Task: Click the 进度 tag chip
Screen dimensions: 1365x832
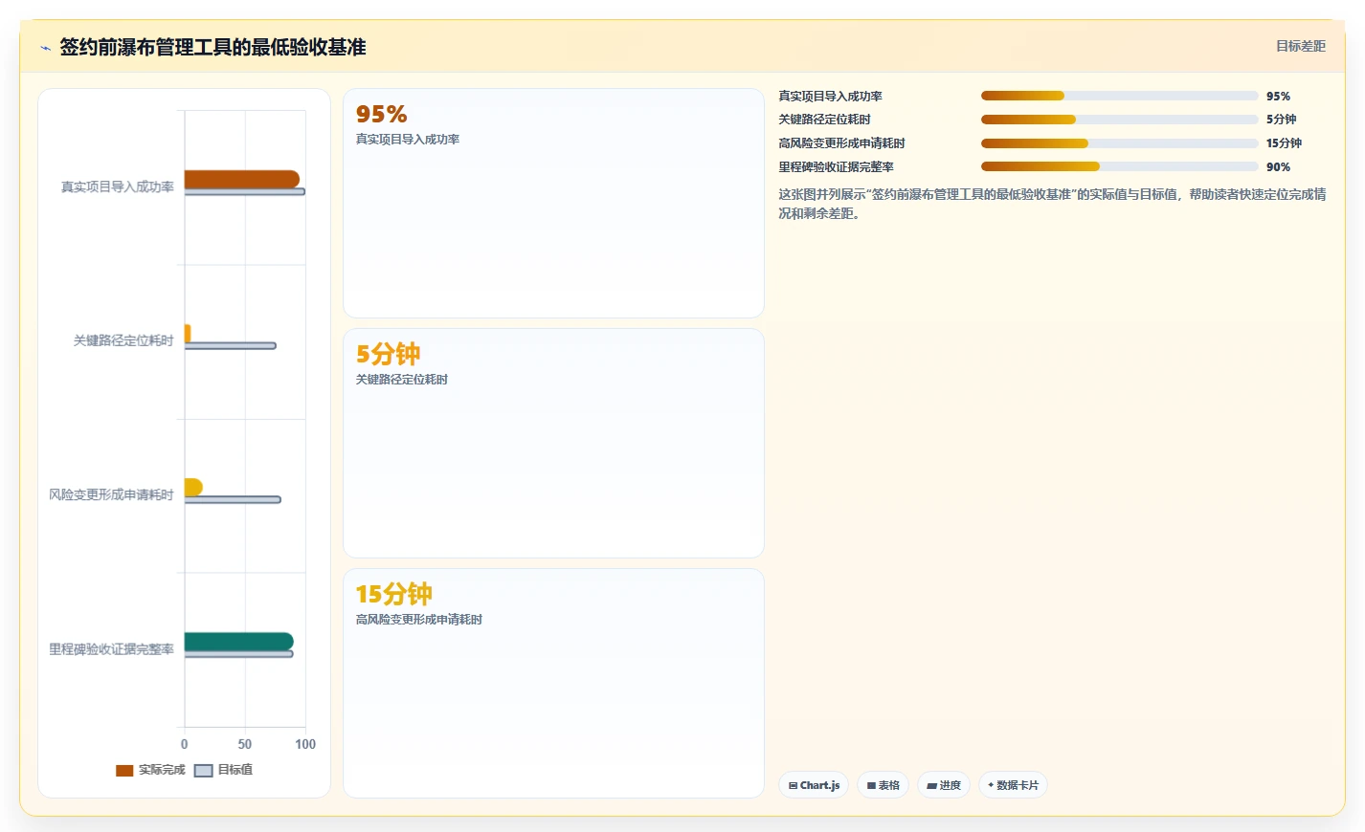Action: (944, 785)
